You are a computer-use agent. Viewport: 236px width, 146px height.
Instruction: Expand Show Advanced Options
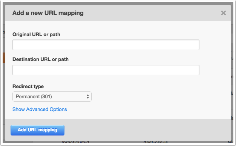coord(40,109)
